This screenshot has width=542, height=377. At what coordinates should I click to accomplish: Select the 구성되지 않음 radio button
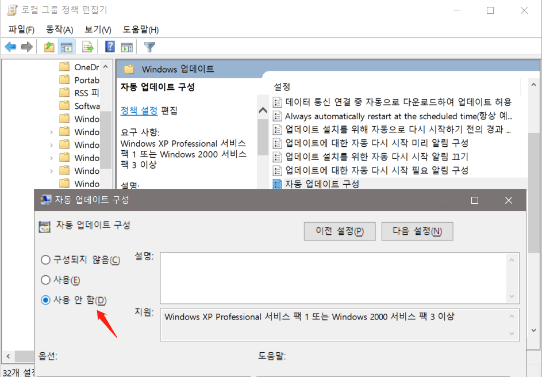[x=45, y=260]
